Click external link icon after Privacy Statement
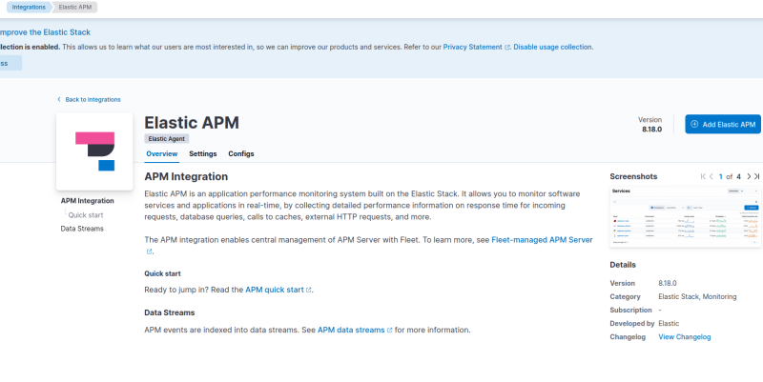This screenshot has width=763, height=382. (x=507, y=47)
